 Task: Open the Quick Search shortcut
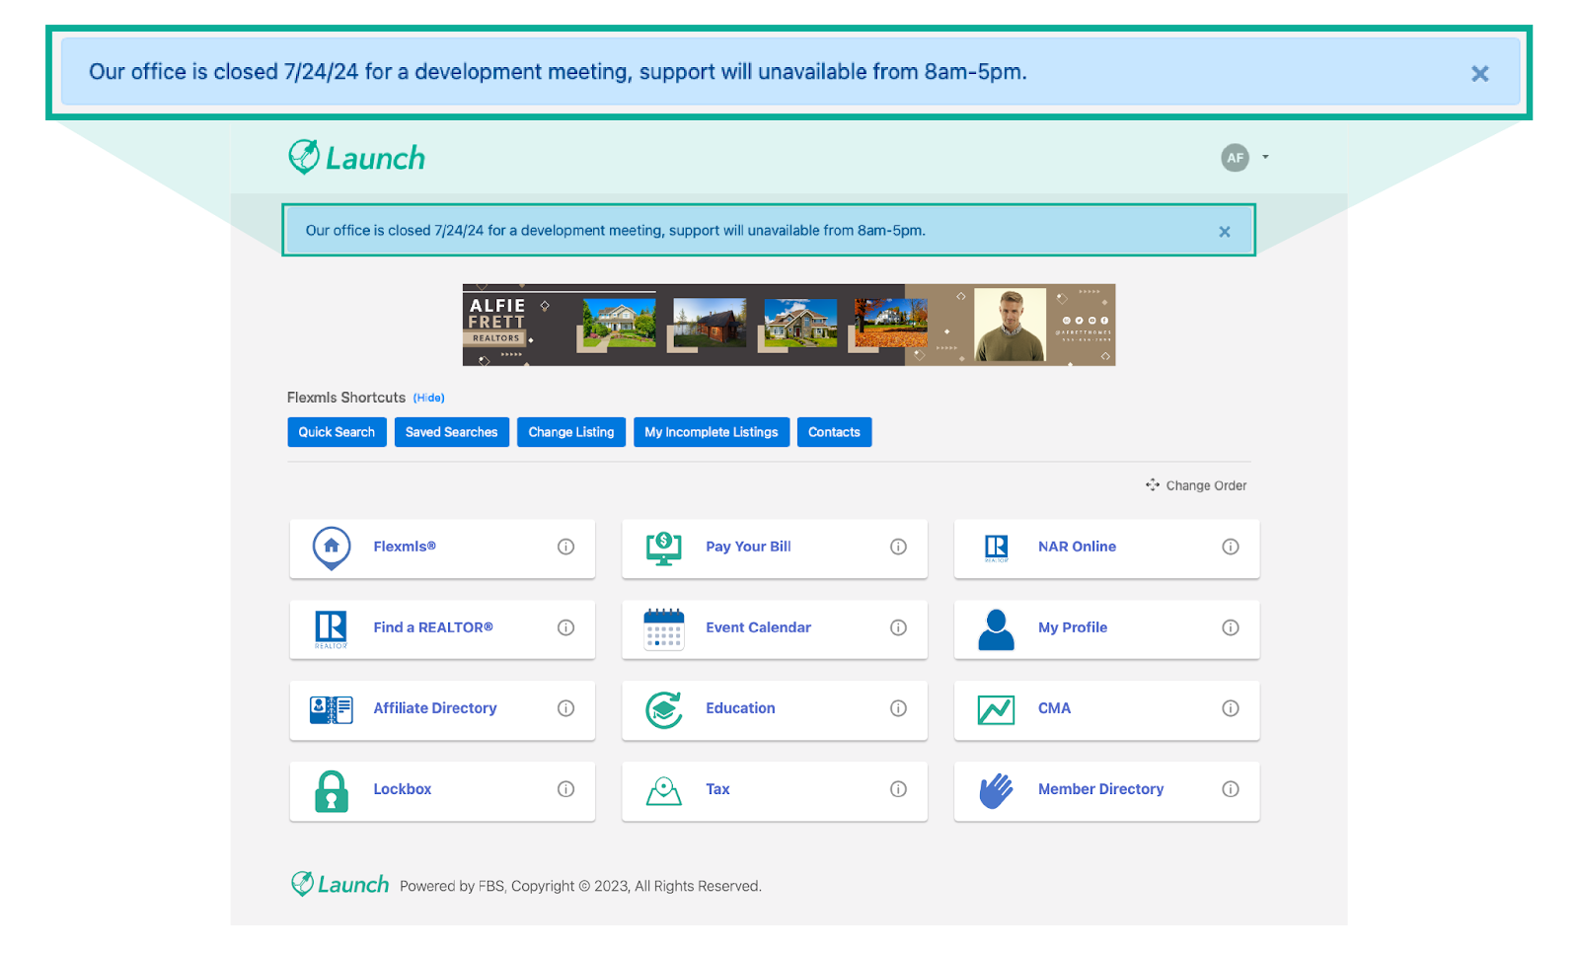point(337,432)
